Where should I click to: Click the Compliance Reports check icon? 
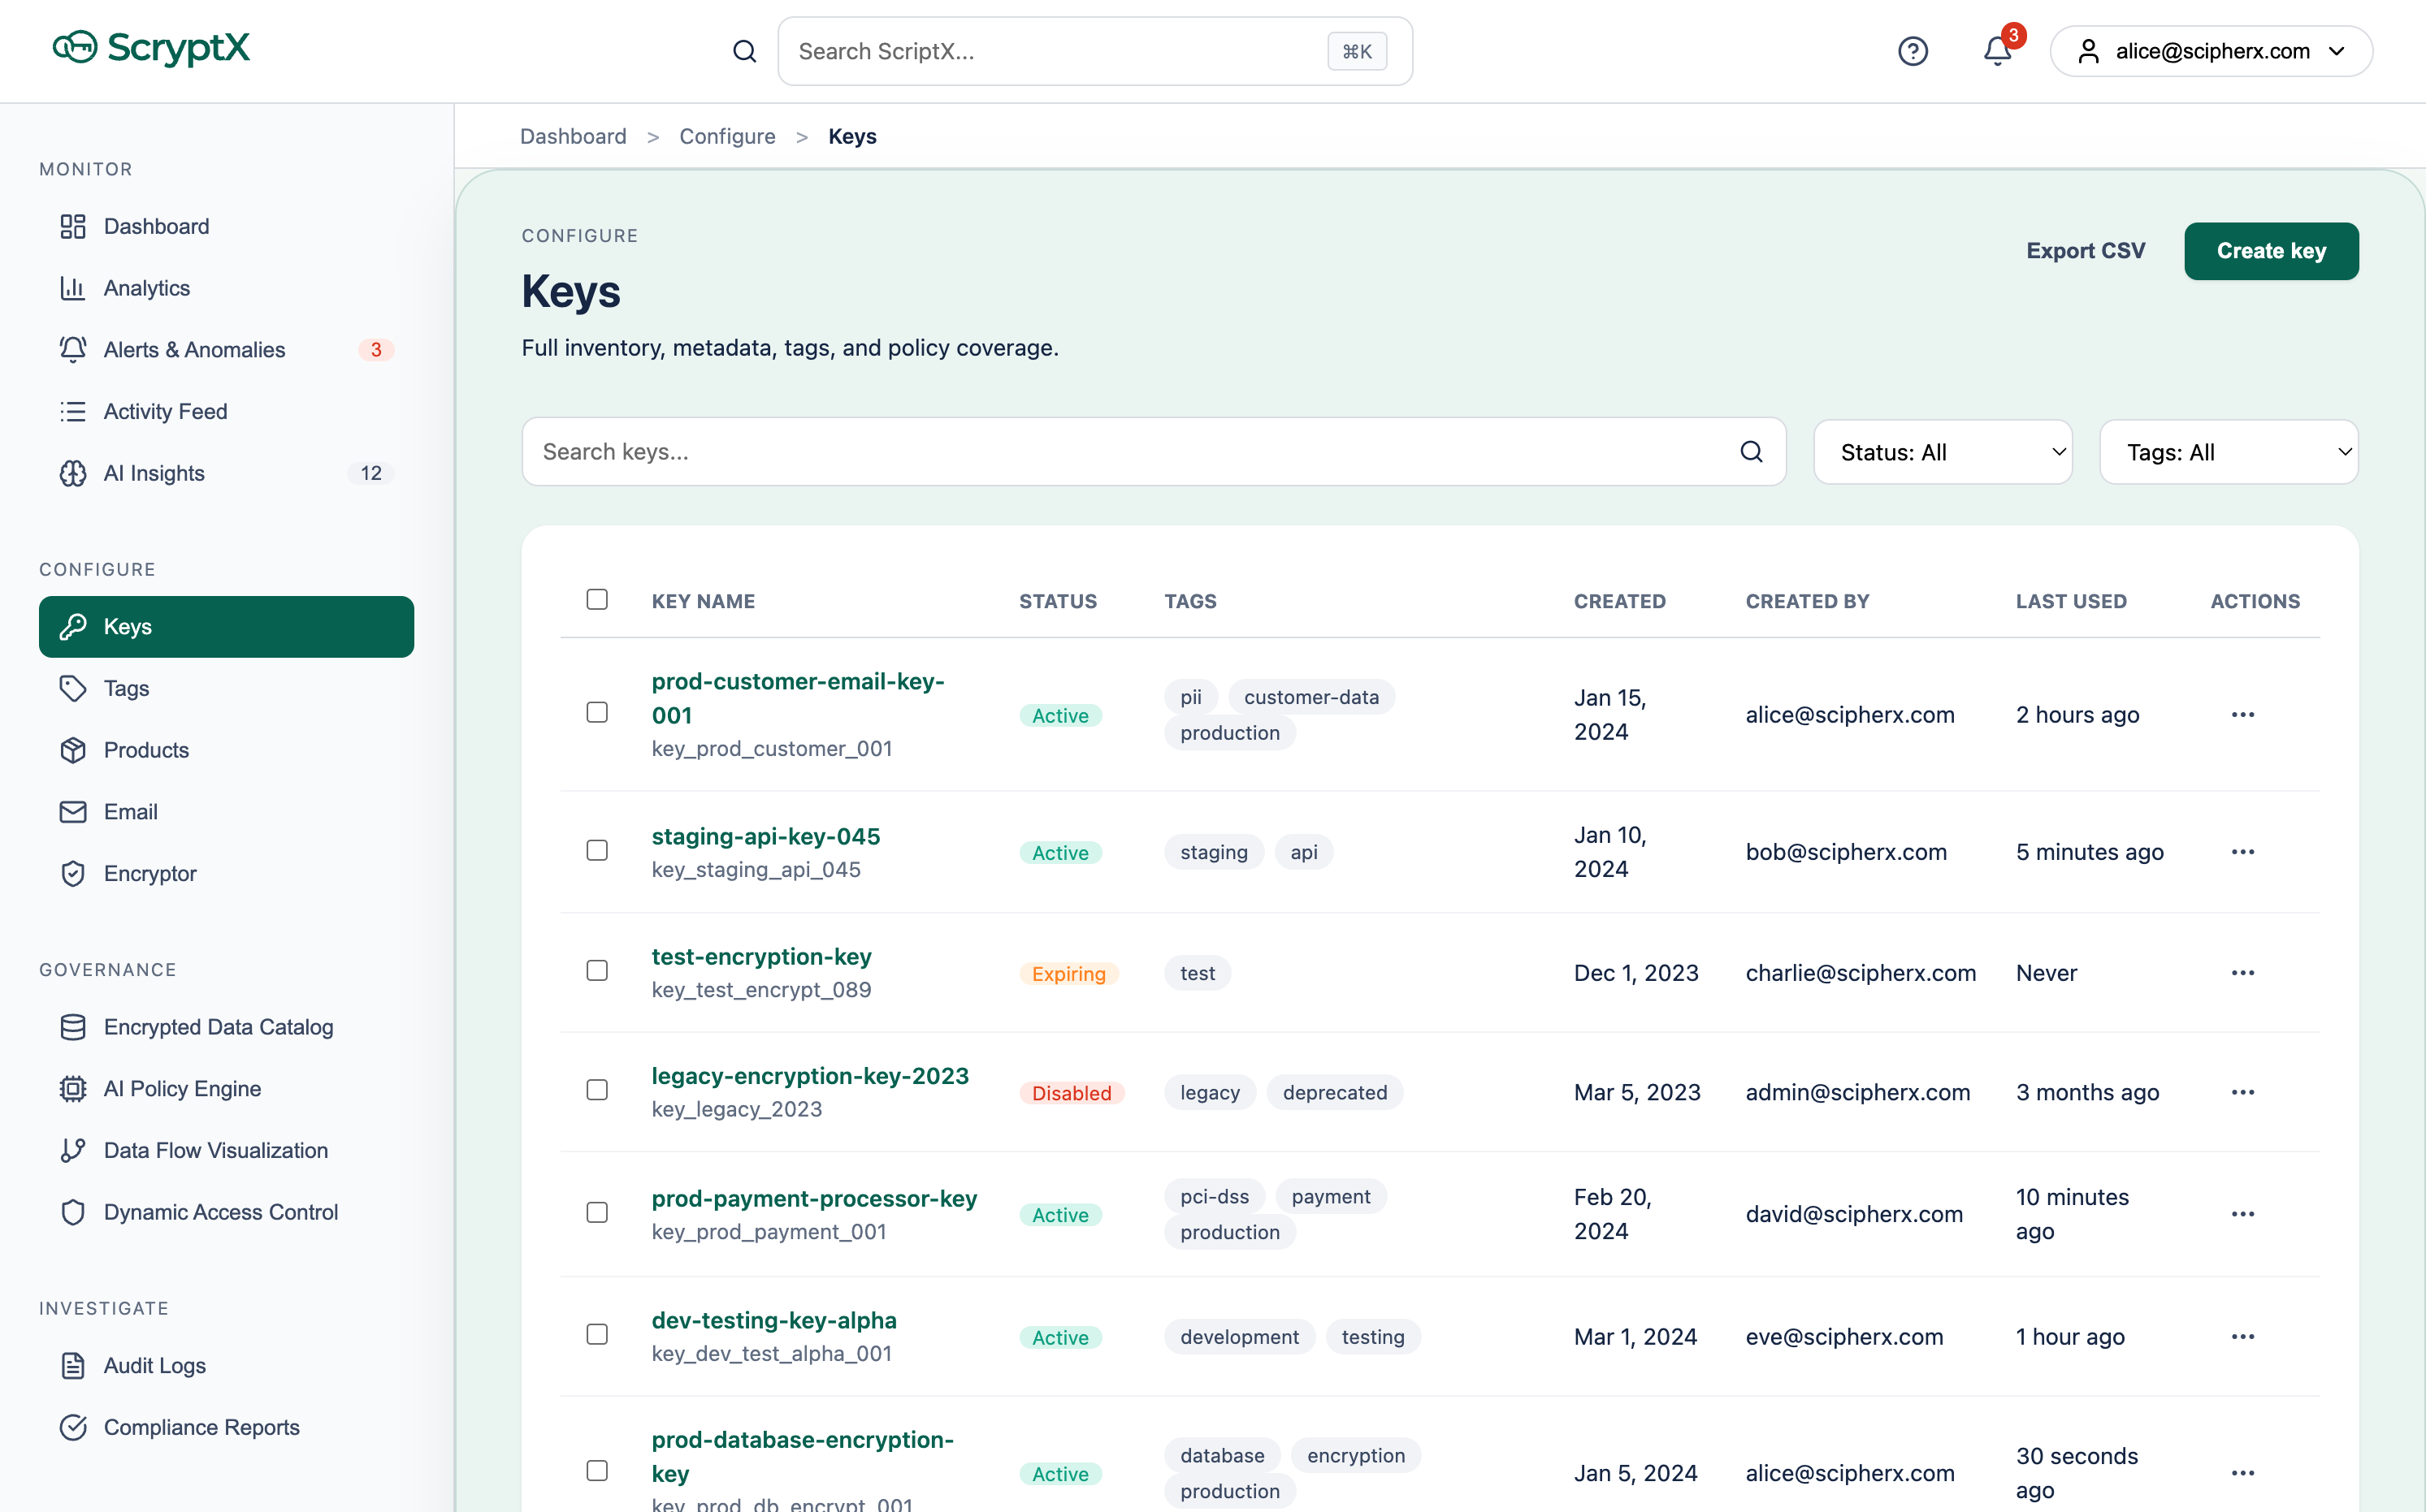[73, 1427]
